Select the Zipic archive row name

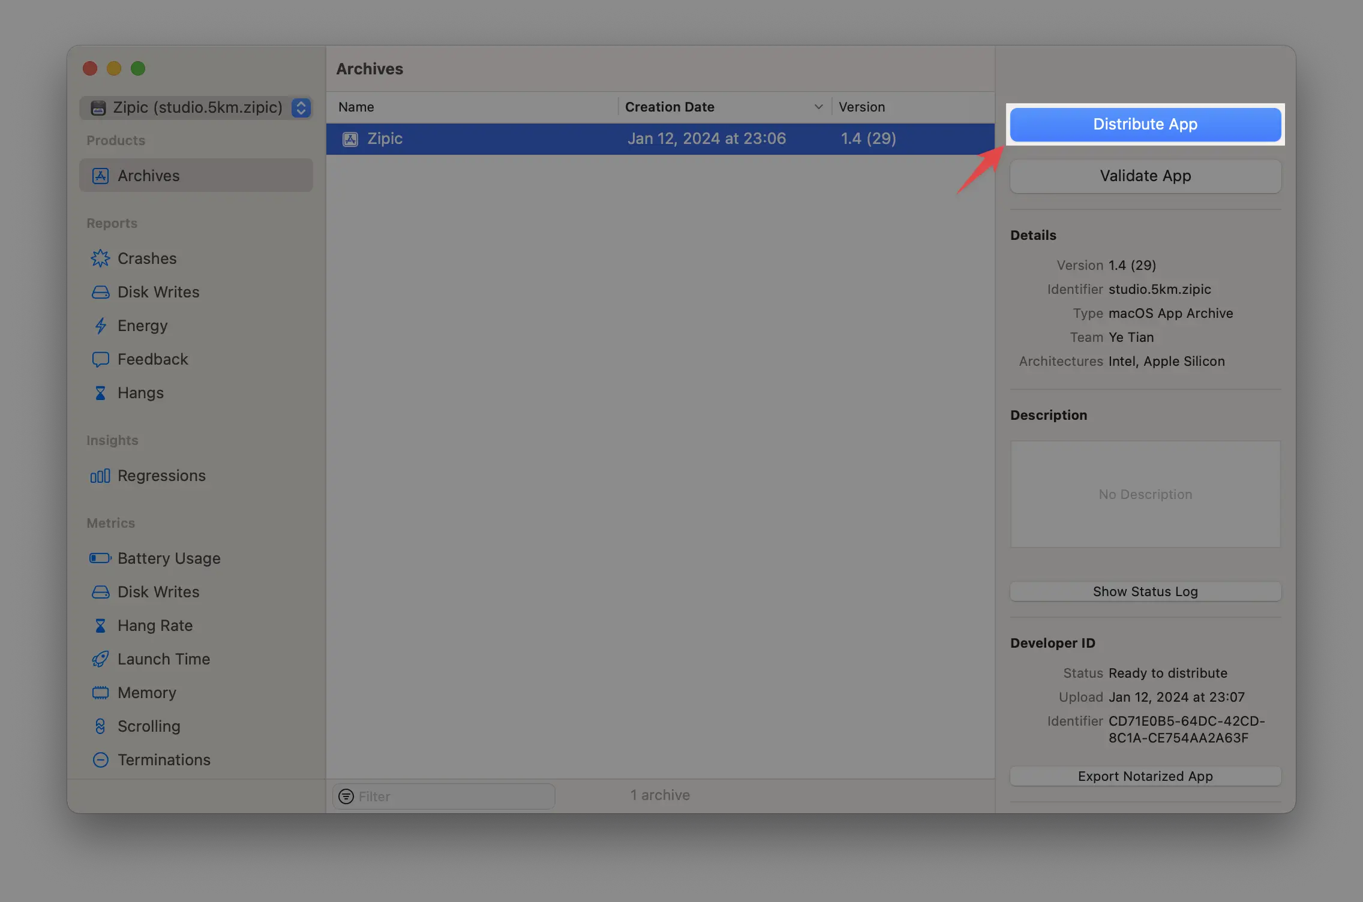pos(385,139)
